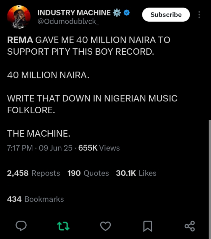Click the 434 Bookmarks count
The height and width of the screenshot is (239, 211).
click(35, 199)
